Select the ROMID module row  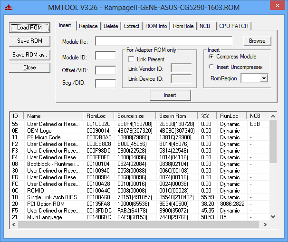(140, 191)
